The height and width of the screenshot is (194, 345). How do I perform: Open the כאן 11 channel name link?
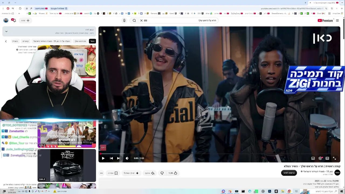click(318, 171)
